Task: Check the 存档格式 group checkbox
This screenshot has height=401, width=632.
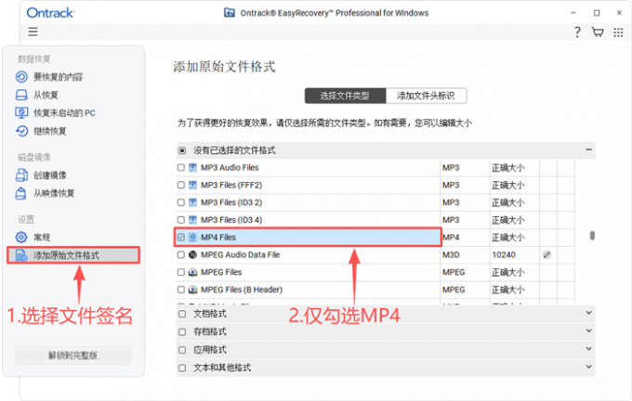Action: pos(182,331)
